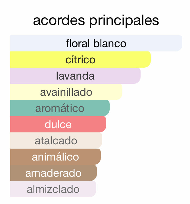
Task: Open the 'cítrico' text label
Action: point(80,60)
